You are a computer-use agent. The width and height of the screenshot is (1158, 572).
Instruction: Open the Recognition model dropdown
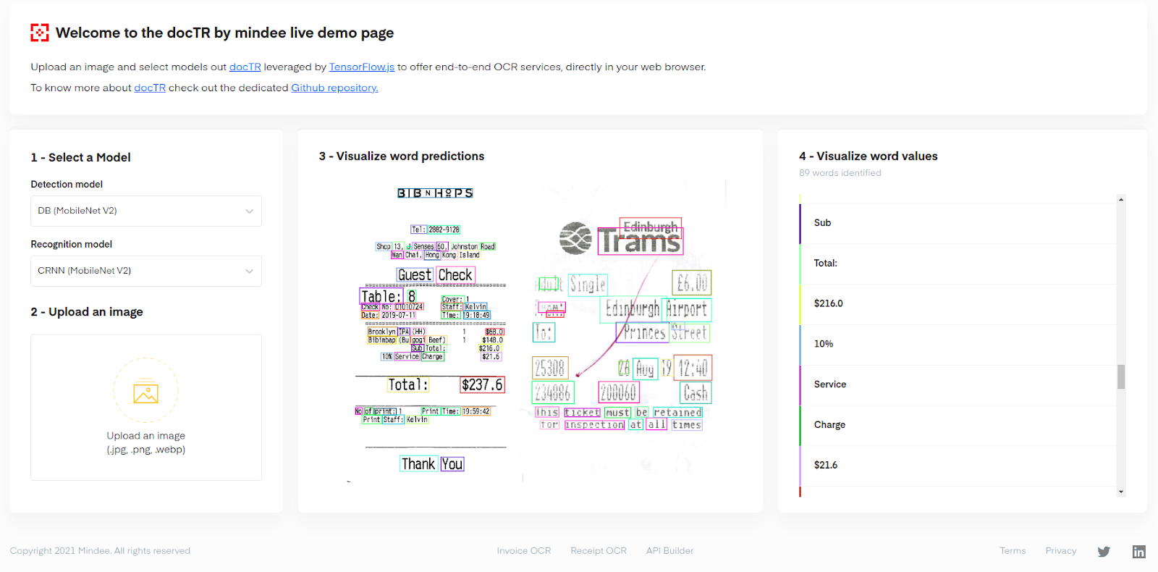(146, 271)
